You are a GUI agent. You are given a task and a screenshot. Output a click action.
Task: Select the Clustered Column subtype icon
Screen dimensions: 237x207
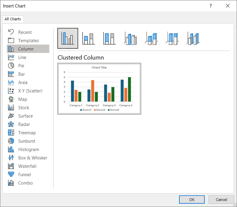click(x=68, y=38)
